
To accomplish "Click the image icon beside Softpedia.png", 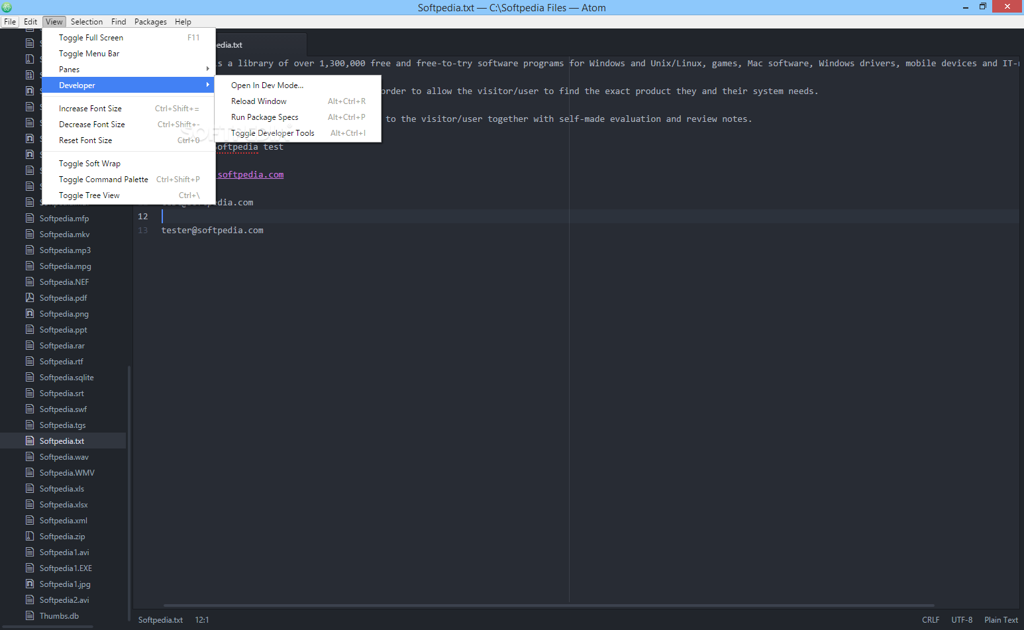I will (30, 313).
